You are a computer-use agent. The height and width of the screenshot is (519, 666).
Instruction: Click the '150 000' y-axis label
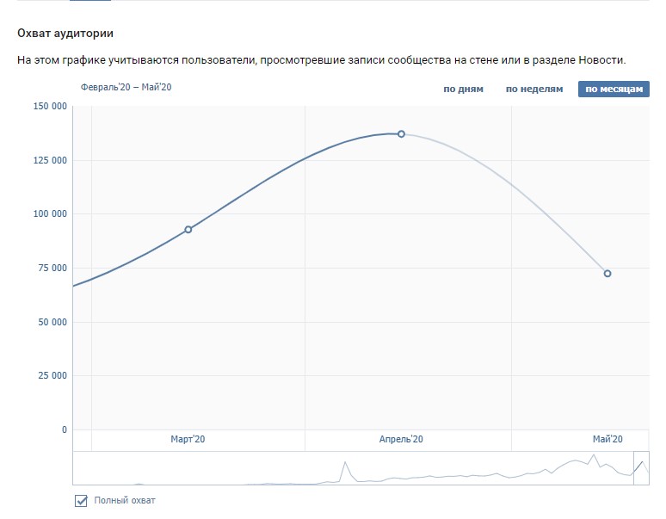[x=48, y=107]
